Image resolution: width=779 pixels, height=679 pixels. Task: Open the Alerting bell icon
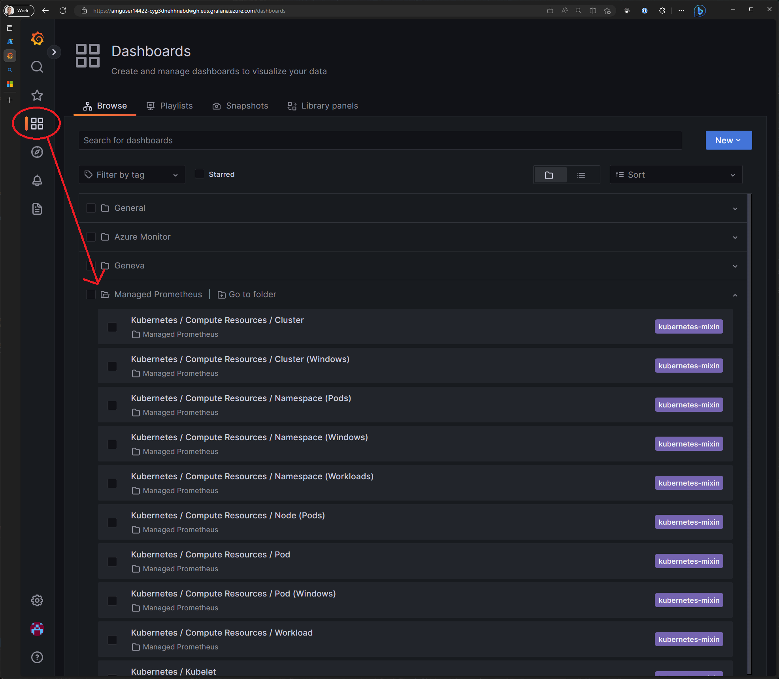[37, 180]
